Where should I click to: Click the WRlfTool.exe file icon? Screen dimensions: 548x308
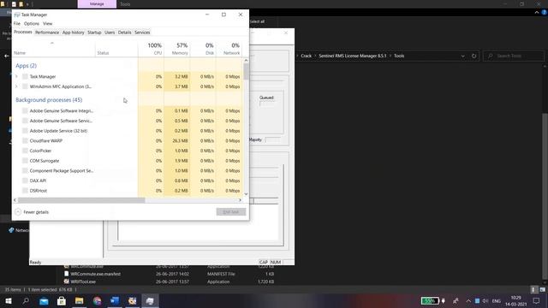pos(67,281)
